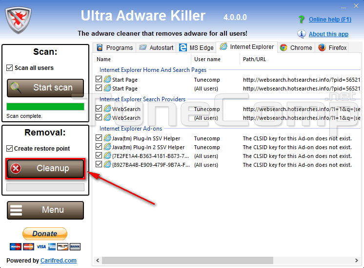Click group header 'Internet Explorer Ad-ons'

(x=131, y=129)
